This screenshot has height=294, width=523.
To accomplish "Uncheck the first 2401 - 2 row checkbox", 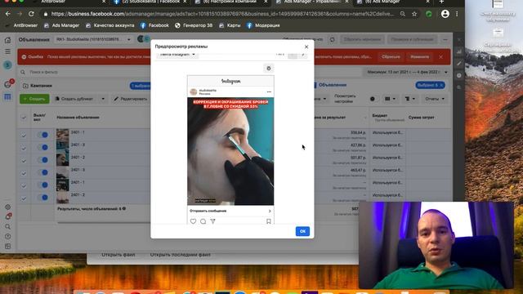I will (x=24, y=160).
